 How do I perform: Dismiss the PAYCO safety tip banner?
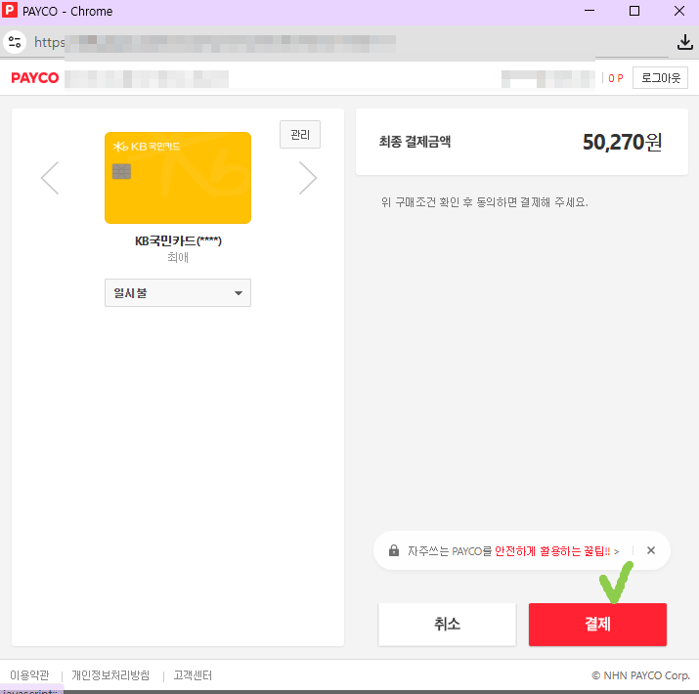point(651,550)
